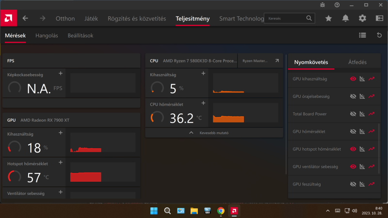Expand CPU hőmérséklet with plus icon
This screenshot has height=218, width=388.
coord(203,103)
